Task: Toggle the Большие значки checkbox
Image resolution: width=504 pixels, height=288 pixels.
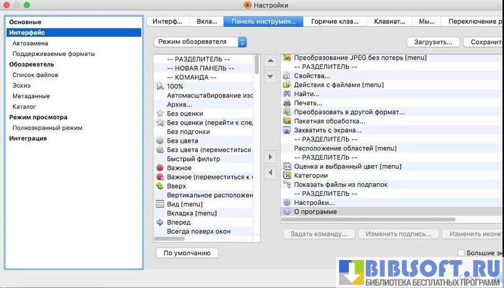Action: coord(461,253)
